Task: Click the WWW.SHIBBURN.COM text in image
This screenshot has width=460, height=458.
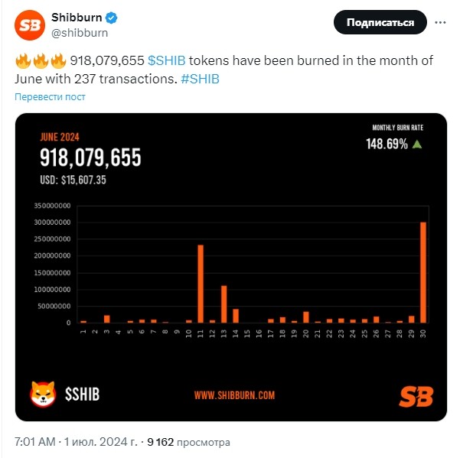Action: coord(234,395)
